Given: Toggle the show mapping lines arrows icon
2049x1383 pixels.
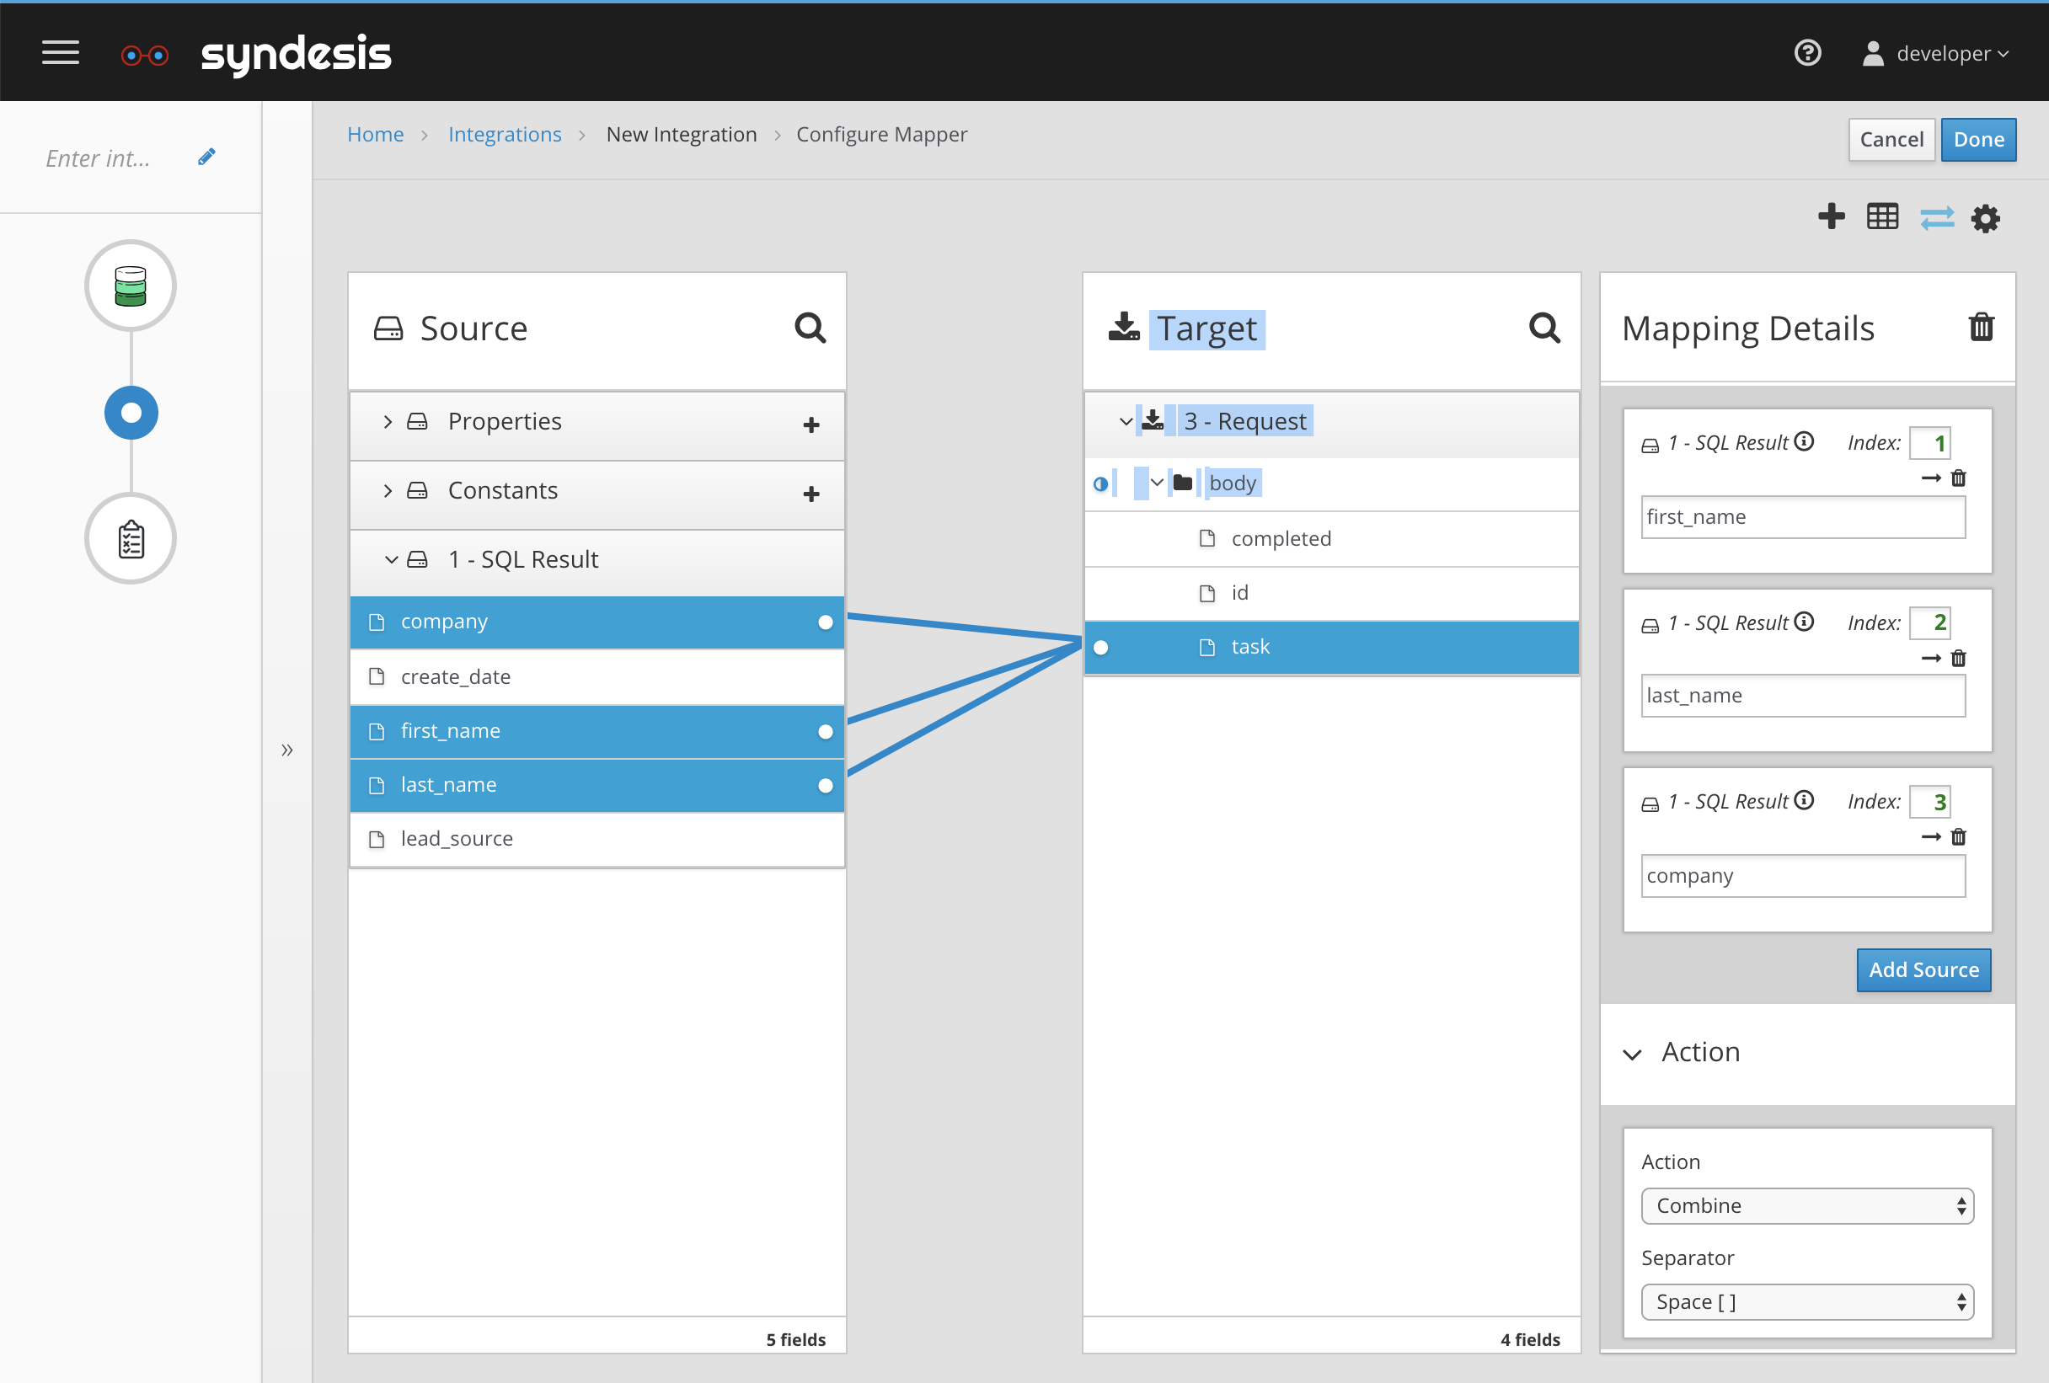Looking at the screenshot, I should pos(1936,217).
